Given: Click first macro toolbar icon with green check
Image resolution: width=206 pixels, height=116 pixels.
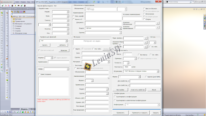Looking at the screenshot, I should [x=3, y=6].
